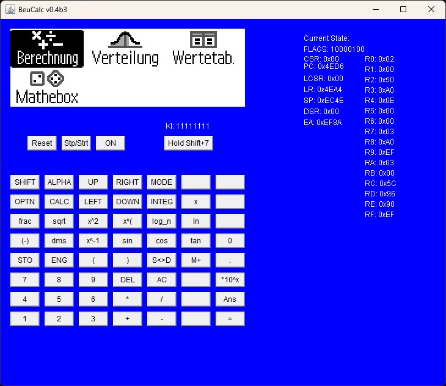Viewport: 446px width, 386px height.
Task: Click the x^( power key
Action: coord(127,221)
